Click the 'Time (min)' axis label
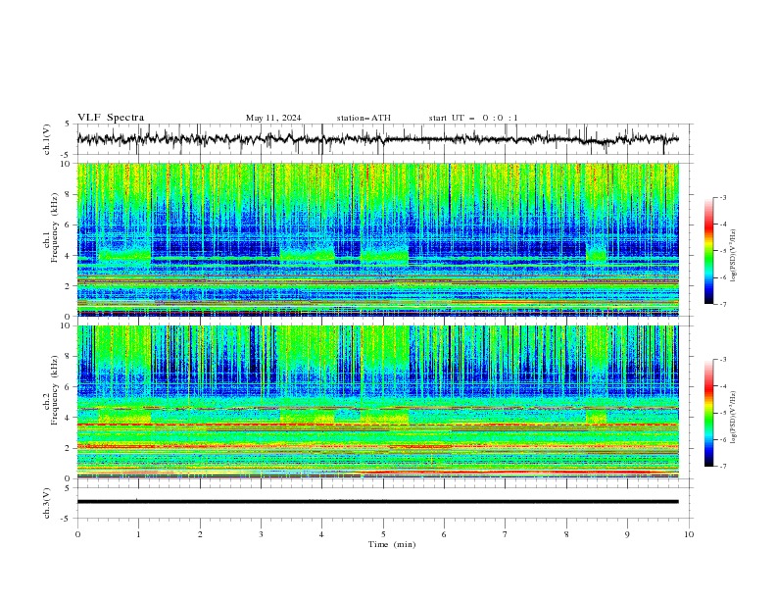This screenshot has height=600, width=776. (x=392, y=544)
